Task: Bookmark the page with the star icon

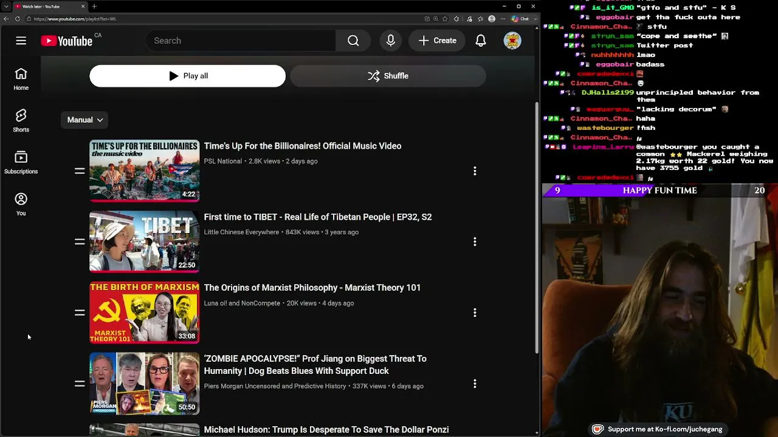Action: [446, 19]
